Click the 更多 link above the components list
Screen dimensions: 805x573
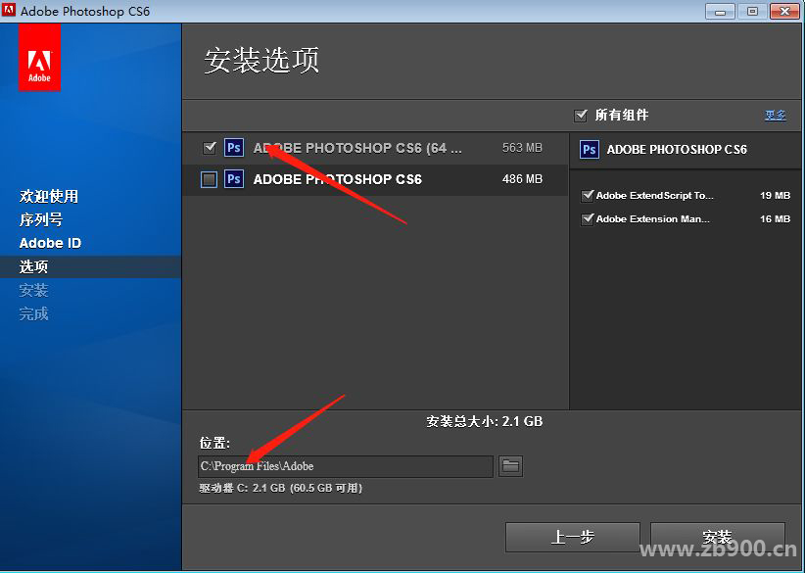coord(775,115)
